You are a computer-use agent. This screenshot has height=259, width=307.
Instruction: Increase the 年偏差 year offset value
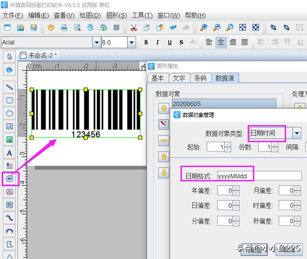[x=236, y=188]
